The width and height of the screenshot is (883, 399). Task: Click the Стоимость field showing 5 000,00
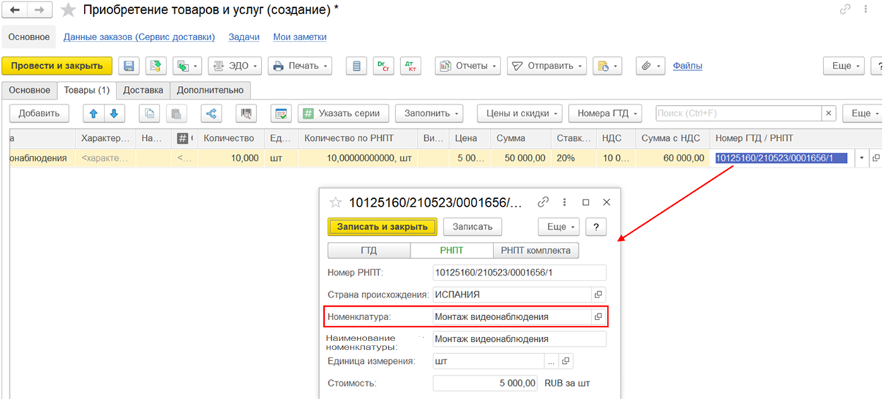pyautogui.click(x=486, y=384)
